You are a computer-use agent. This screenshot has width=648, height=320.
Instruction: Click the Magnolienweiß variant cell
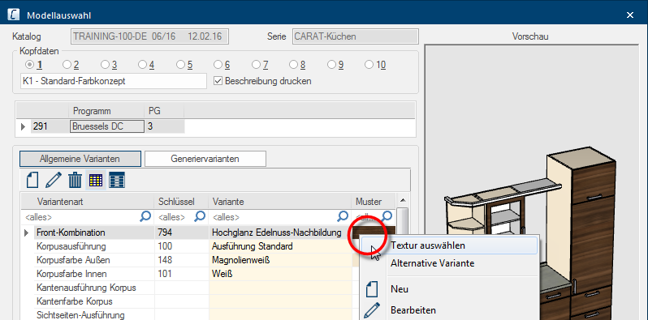click(280, 260)
